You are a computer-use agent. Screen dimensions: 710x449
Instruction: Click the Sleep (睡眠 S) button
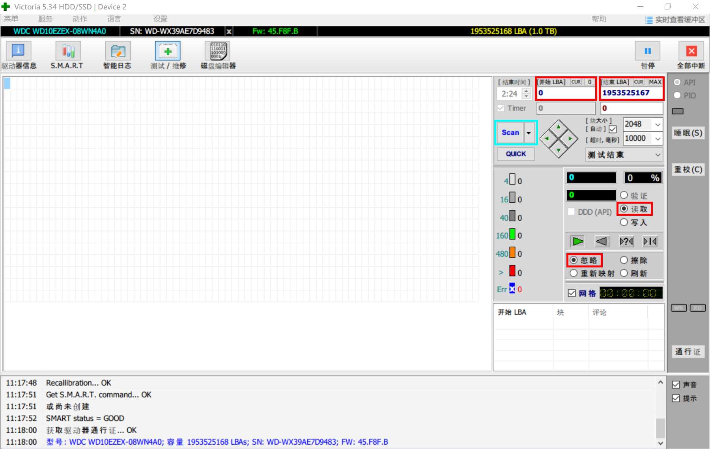tap(688, 133)
